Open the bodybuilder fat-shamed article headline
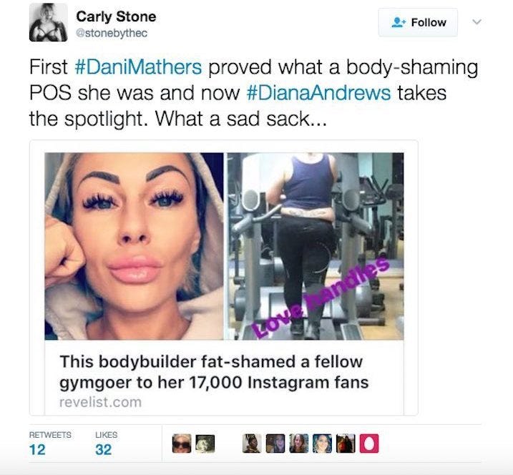This screenshot has height=475, width=513. pos(214,372)
